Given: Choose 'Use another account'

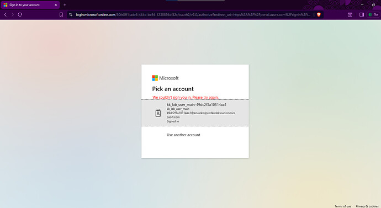Looking at the screenshot, I should [x=183, y=135].
